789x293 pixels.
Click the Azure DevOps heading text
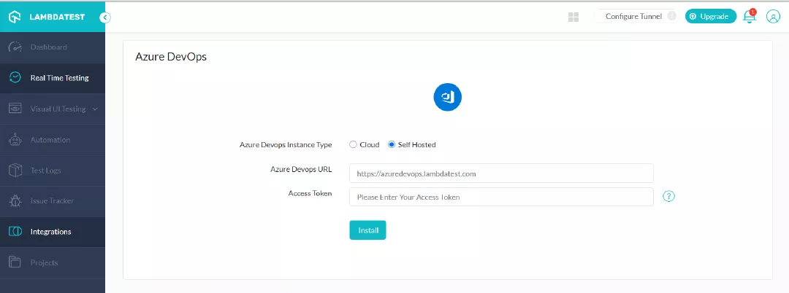click(171, 57)
